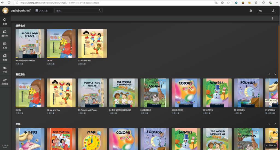
Task: Open 07 SHAPES book cover
Action: click(217, 93)
